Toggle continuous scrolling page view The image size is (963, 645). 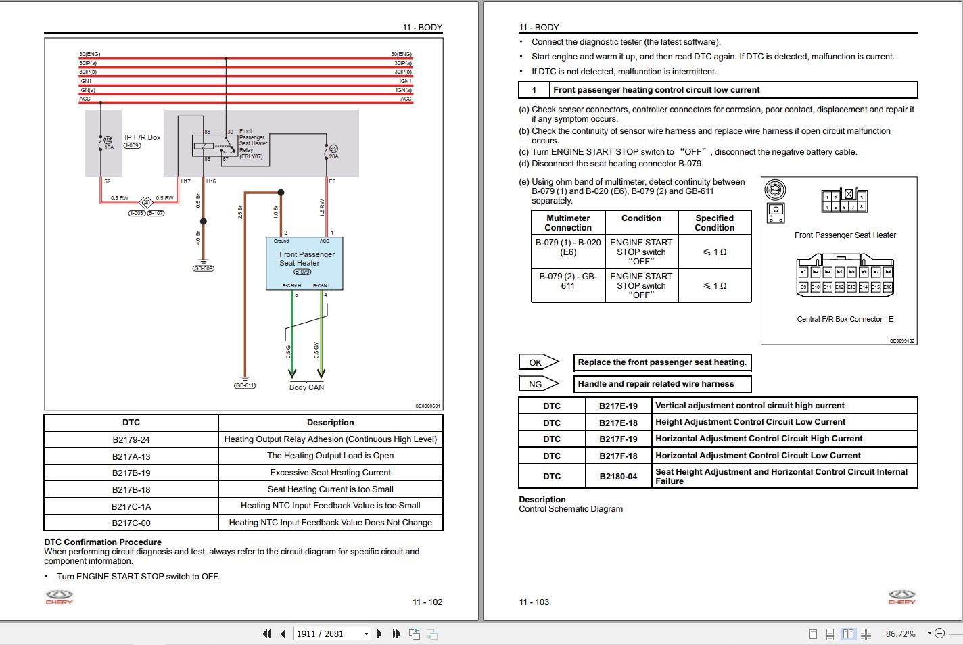[x=830, y=634]
